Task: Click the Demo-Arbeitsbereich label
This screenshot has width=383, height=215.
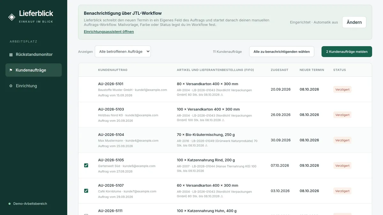Action: click(30, 204)
